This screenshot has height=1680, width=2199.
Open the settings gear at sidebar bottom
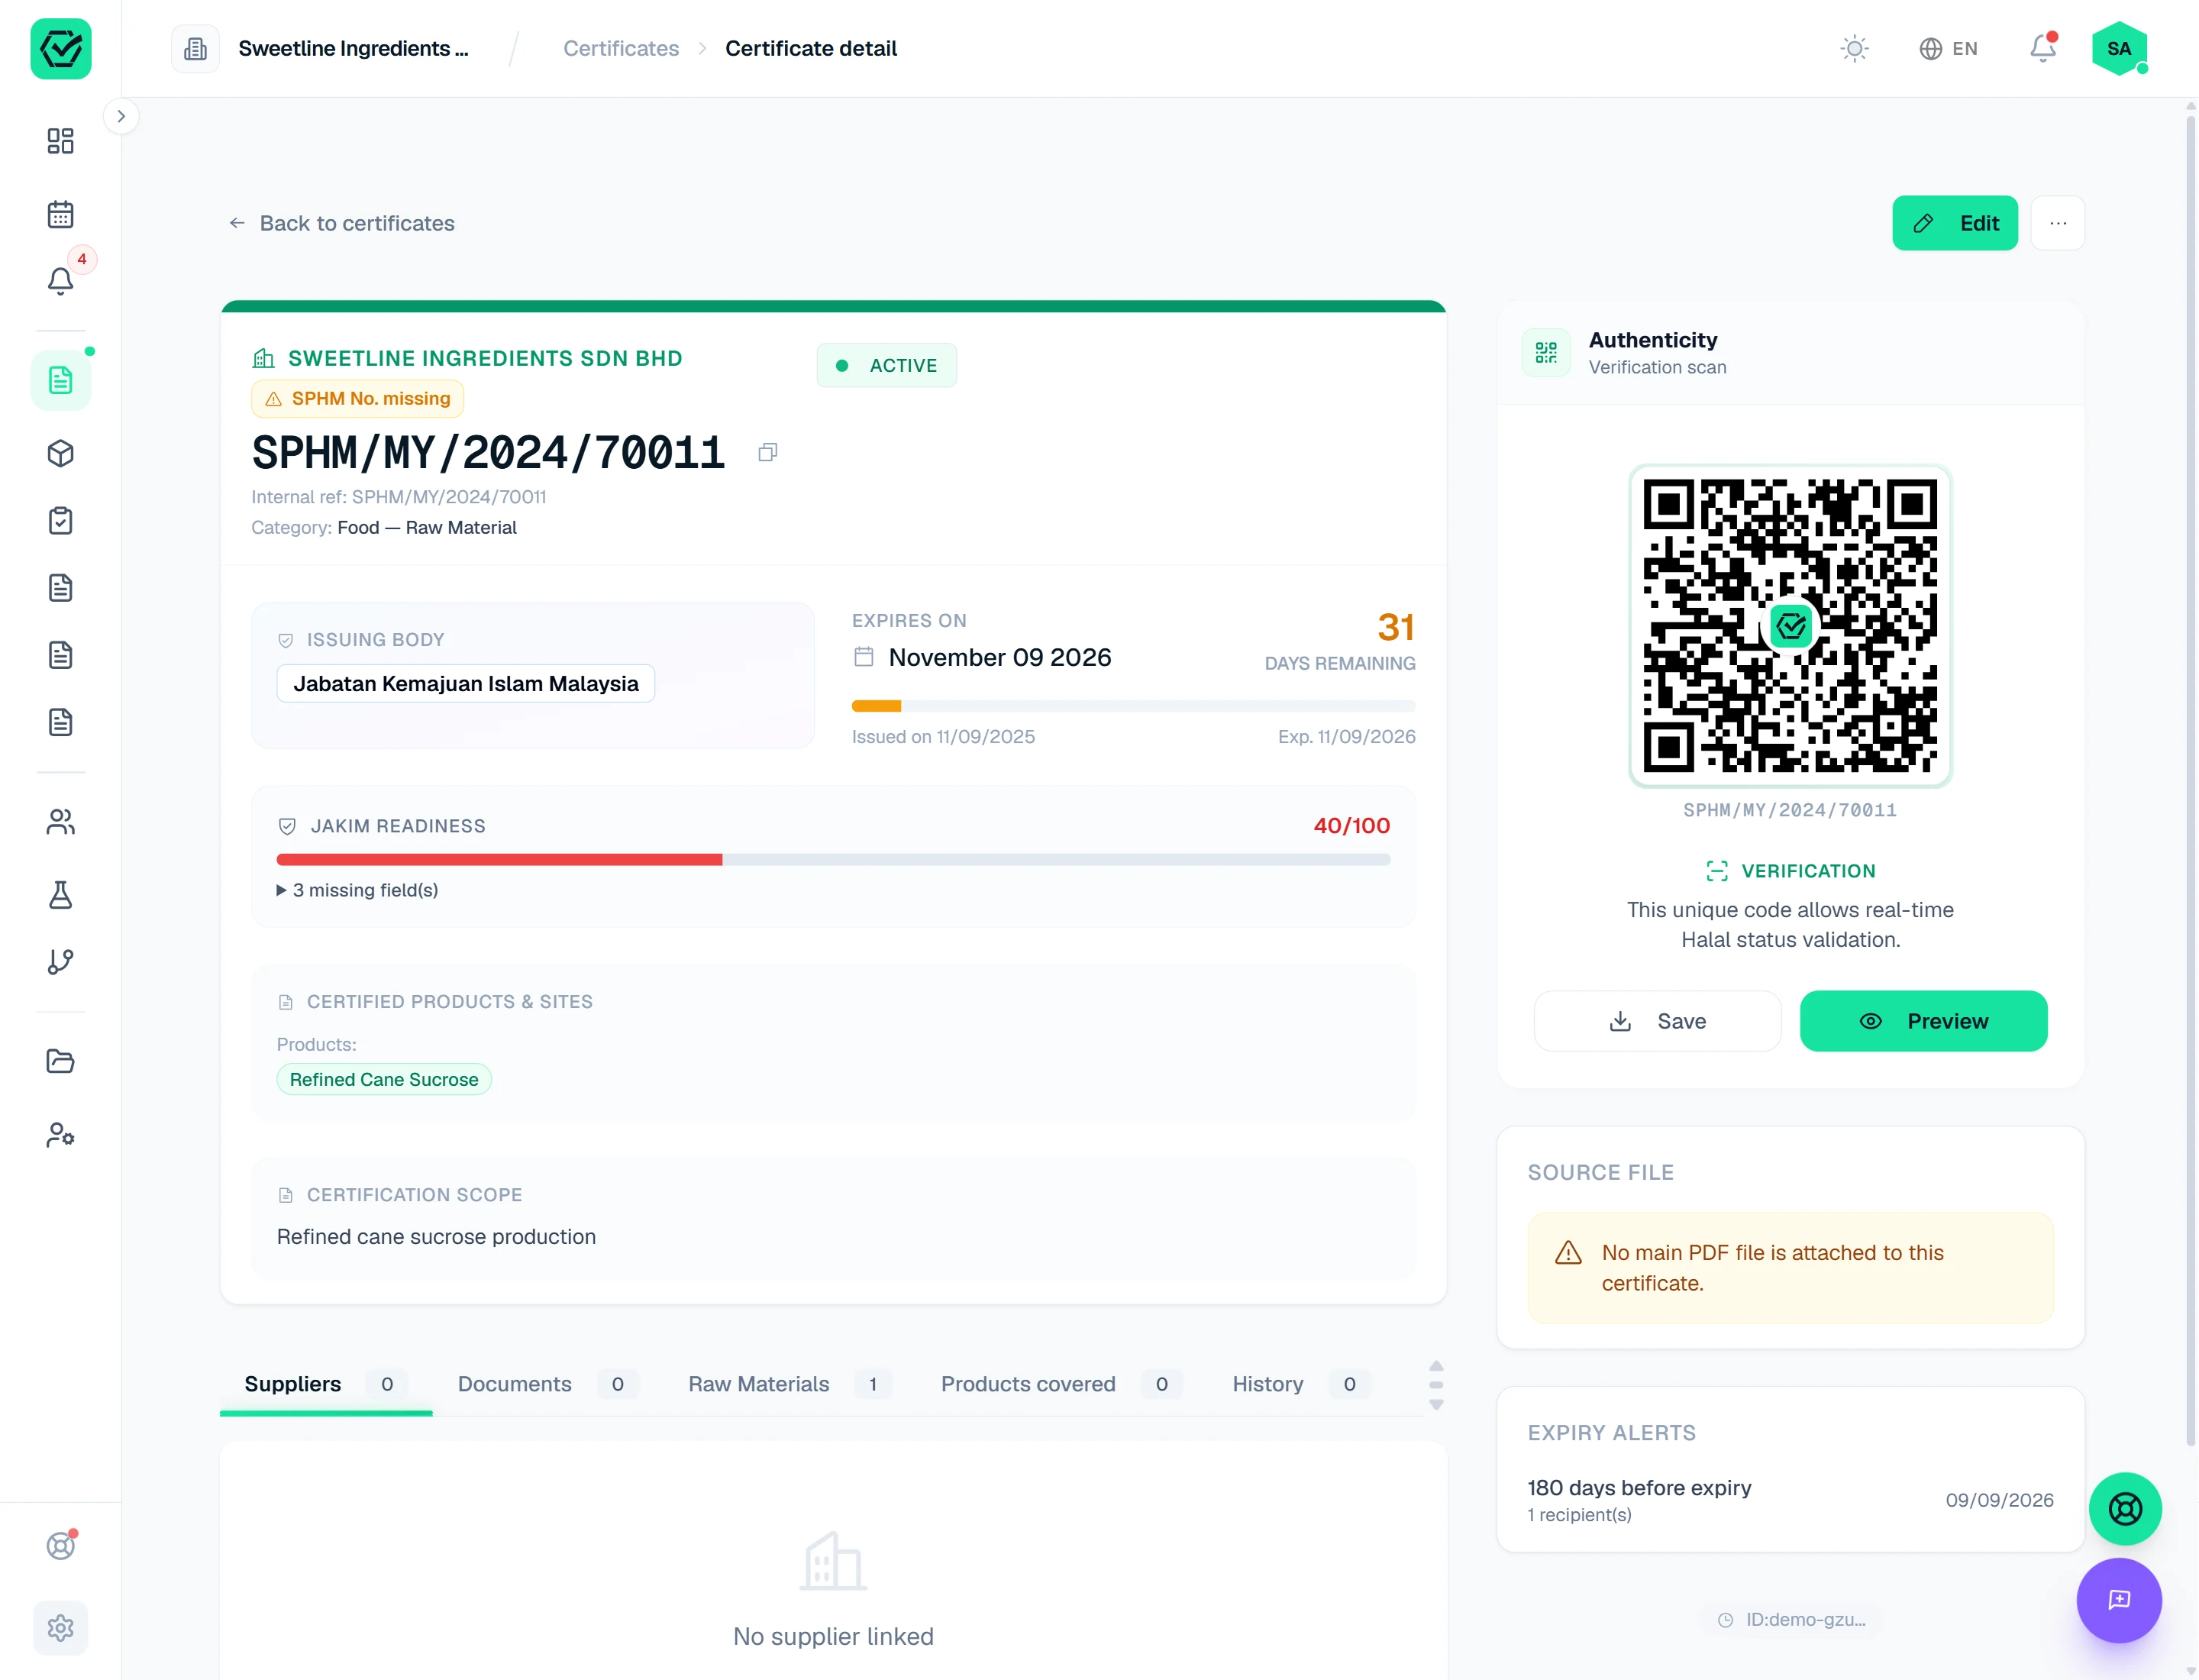click(x=60, y=1628)
